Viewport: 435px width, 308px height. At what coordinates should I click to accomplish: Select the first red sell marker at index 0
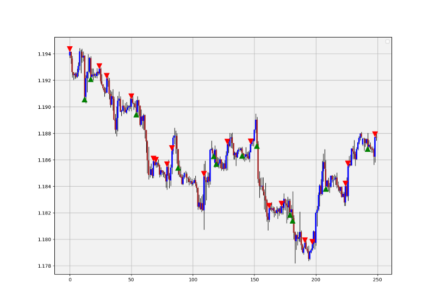click(x=70, y=48)
